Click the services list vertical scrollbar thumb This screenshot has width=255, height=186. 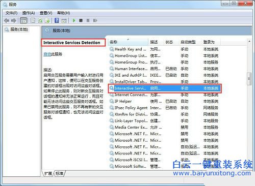tap(249, 79)
